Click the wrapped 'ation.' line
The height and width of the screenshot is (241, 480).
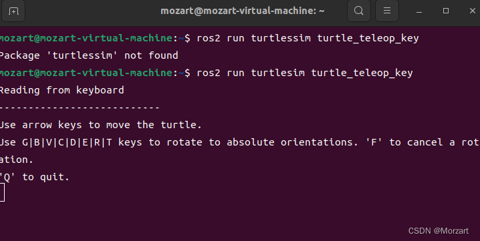[x=16, y=160]
